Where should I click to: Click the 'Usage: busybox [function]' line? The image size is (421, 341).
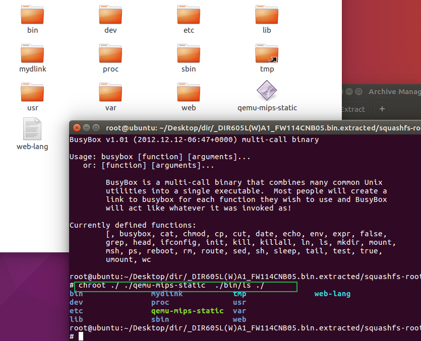click(160, 157)
